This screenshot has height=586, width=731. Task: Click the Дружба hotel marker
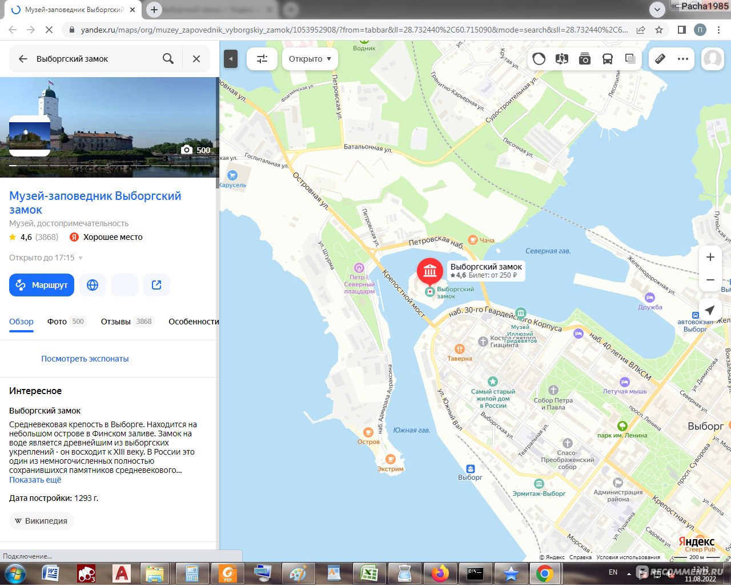coord(650,298)
